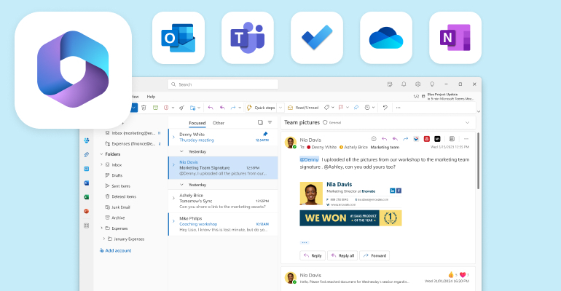The width and height of the screenshot is (561, 291).
Task: Toggle the select-all messages box icon
Action: [x=260, y=122]
